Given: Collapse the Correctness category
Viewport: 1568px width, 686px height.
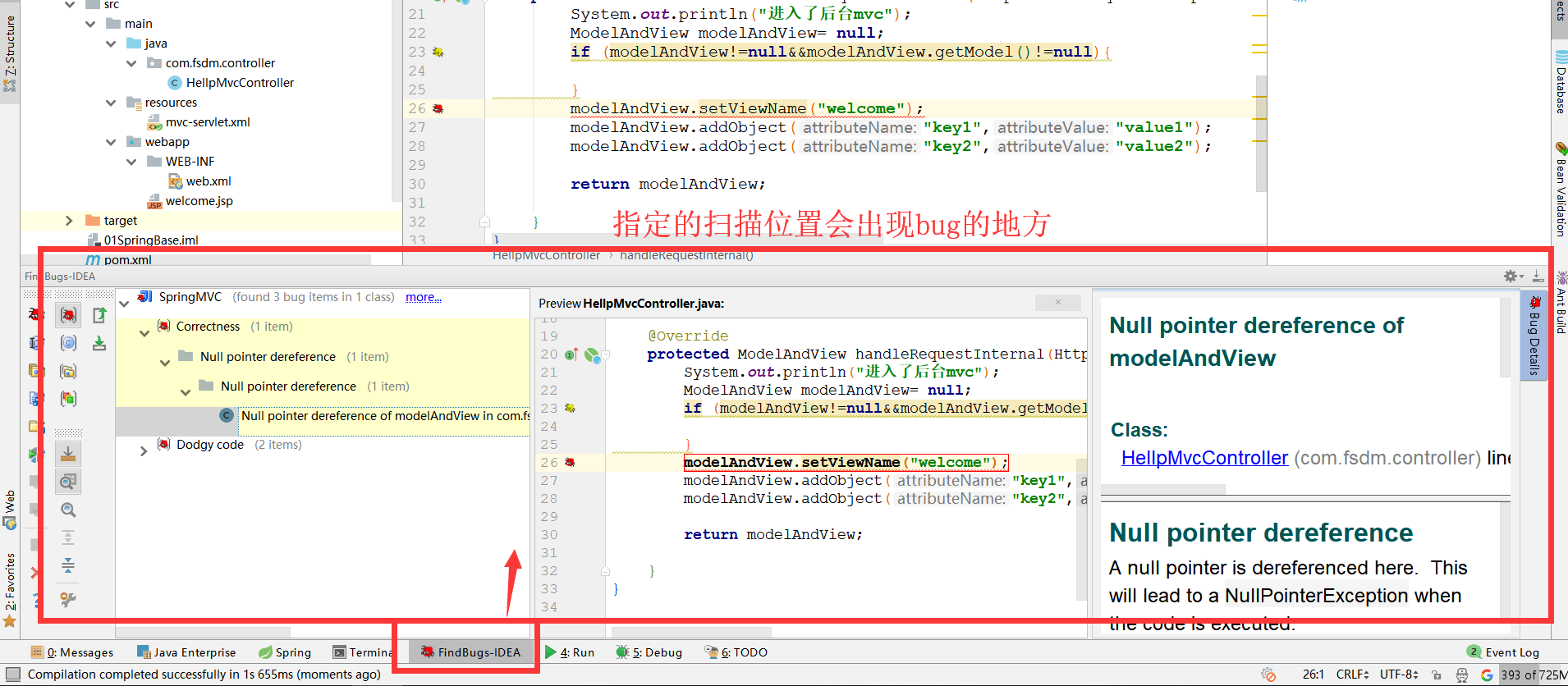Looking at the screenshot, I should coord(144,332).
